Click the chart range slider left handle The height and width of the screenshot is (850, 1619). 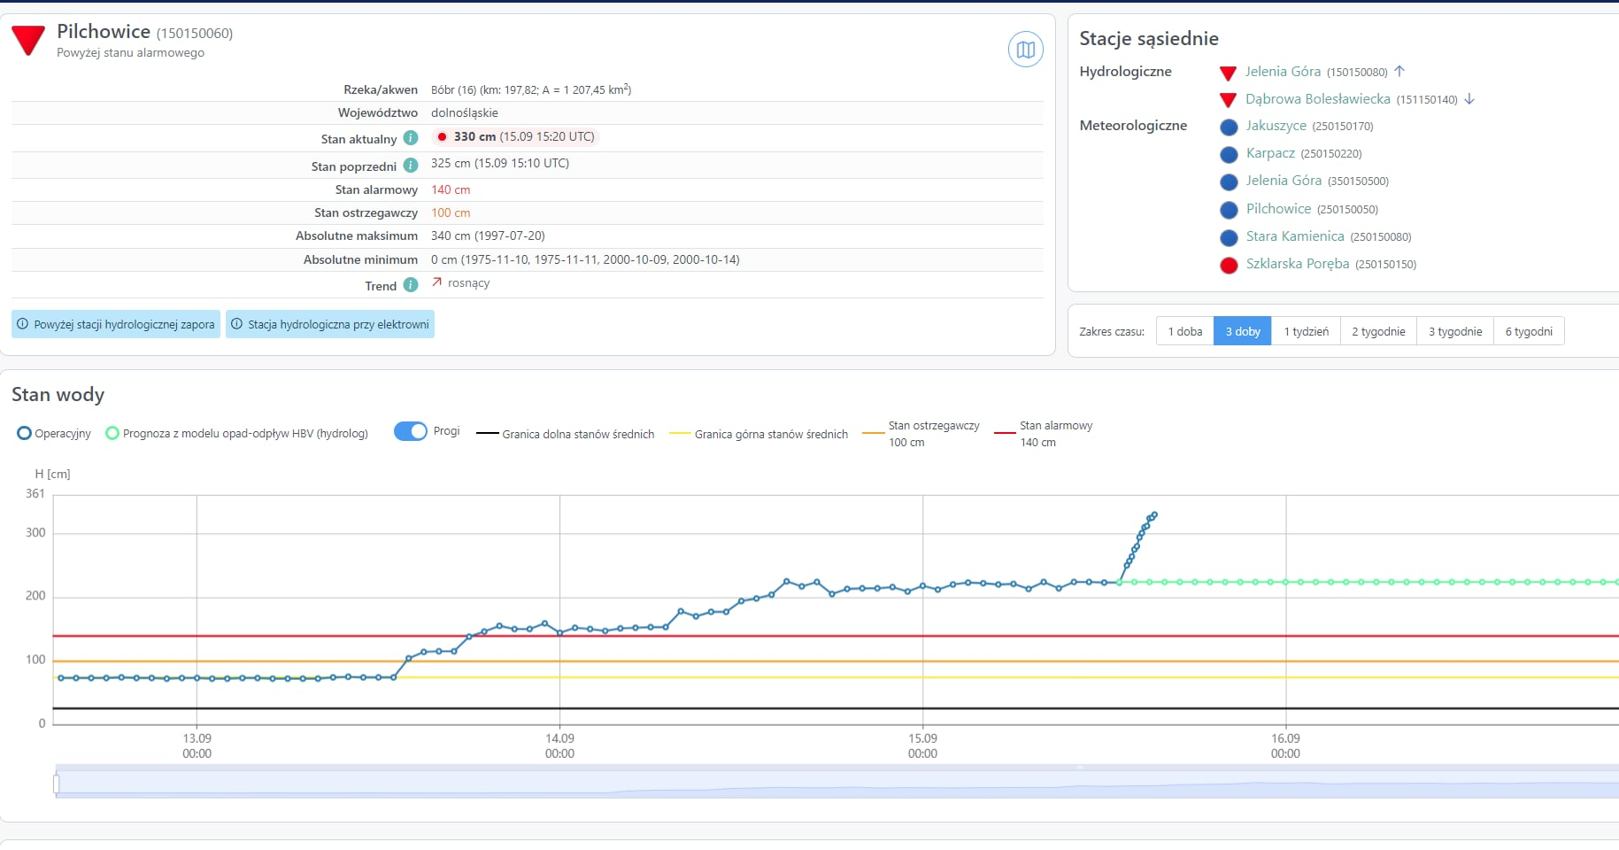pos(57,784)
